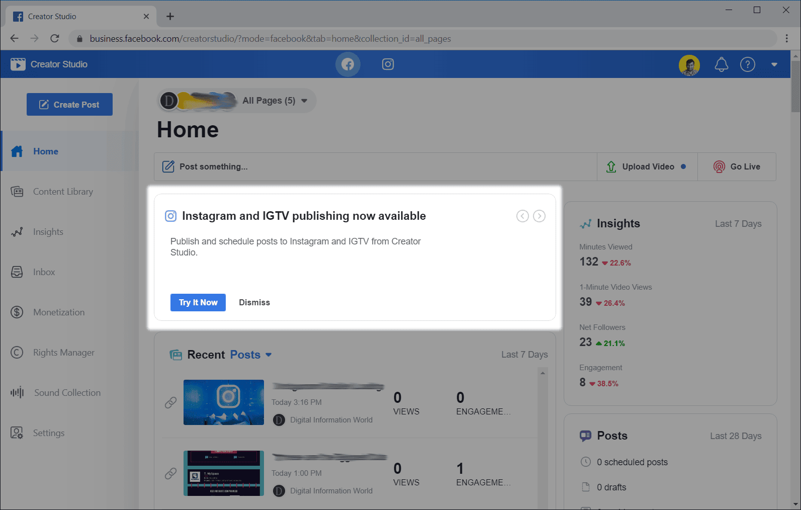Open a new browser tab
This screenshot has height=510, width=801.
(x=170, y=17)
